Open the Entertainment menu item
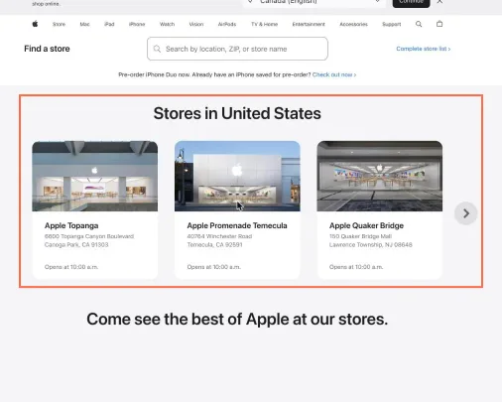The width and height of the screenshot is (502, 402). click(x=309, y=24)
